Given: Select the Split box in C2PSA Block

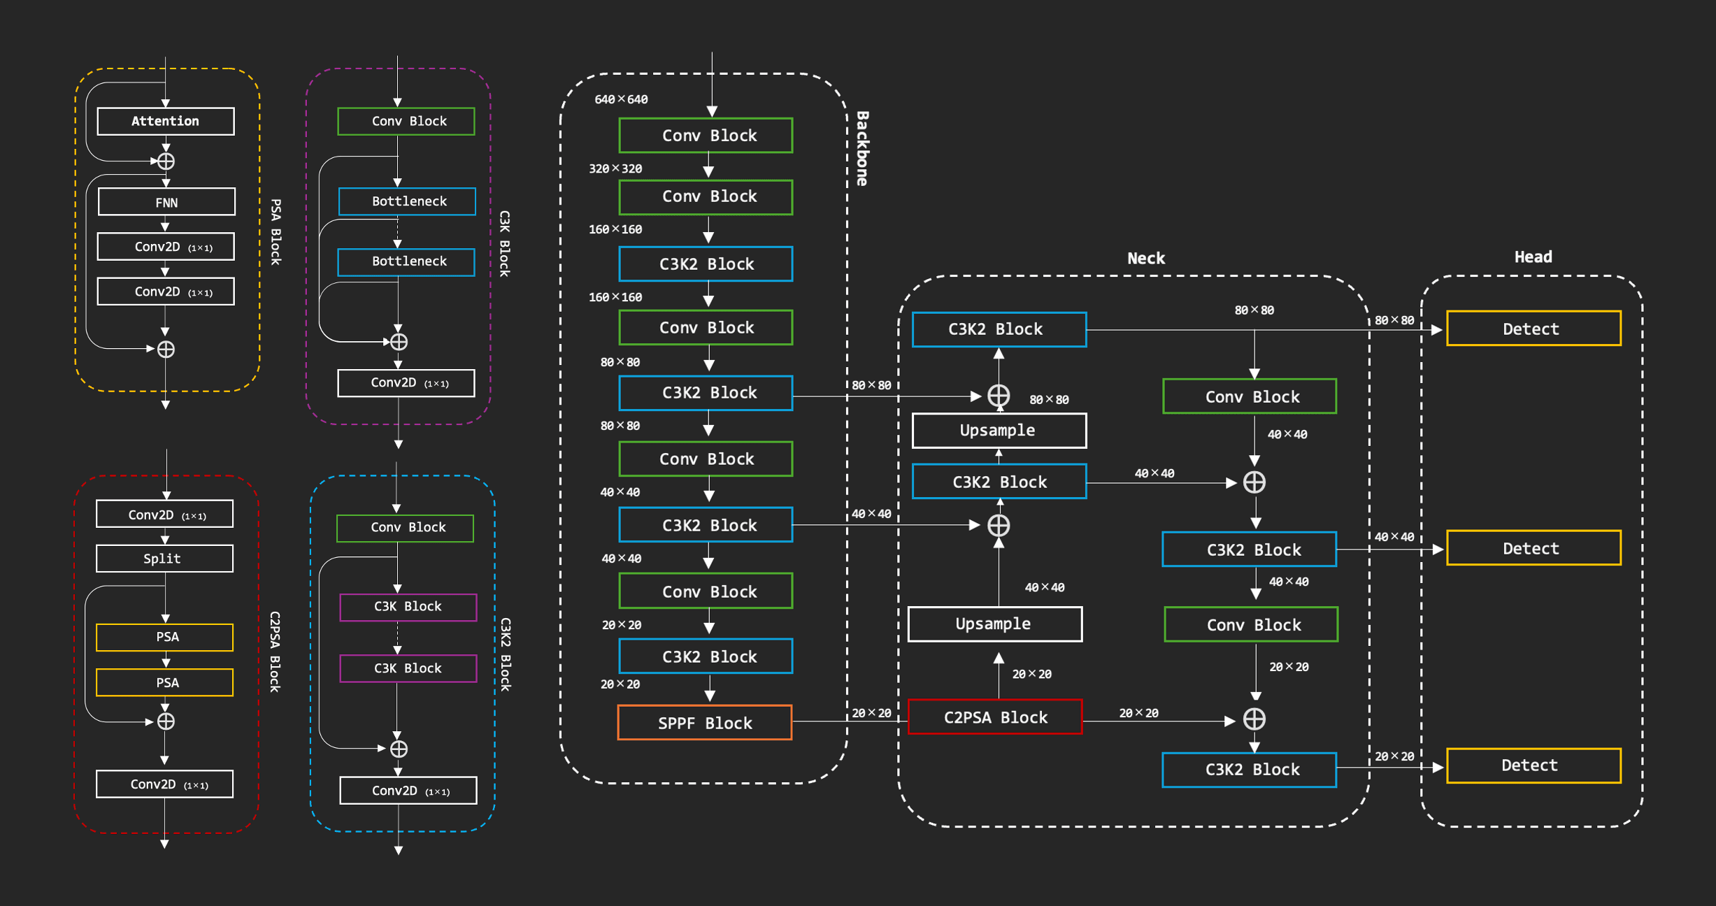Looking at the screenshot, I should (x=164, y=559).
